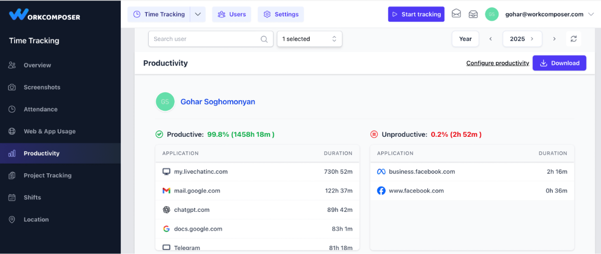The image size is (601, 254).
Task: Open the Year period selector
Action: click(x=465, y=39)
